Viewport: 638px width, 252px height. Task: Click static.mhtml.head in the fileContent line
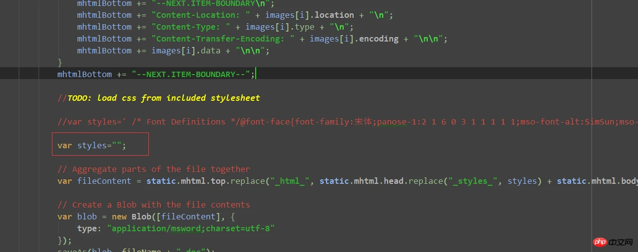point(362,181)
